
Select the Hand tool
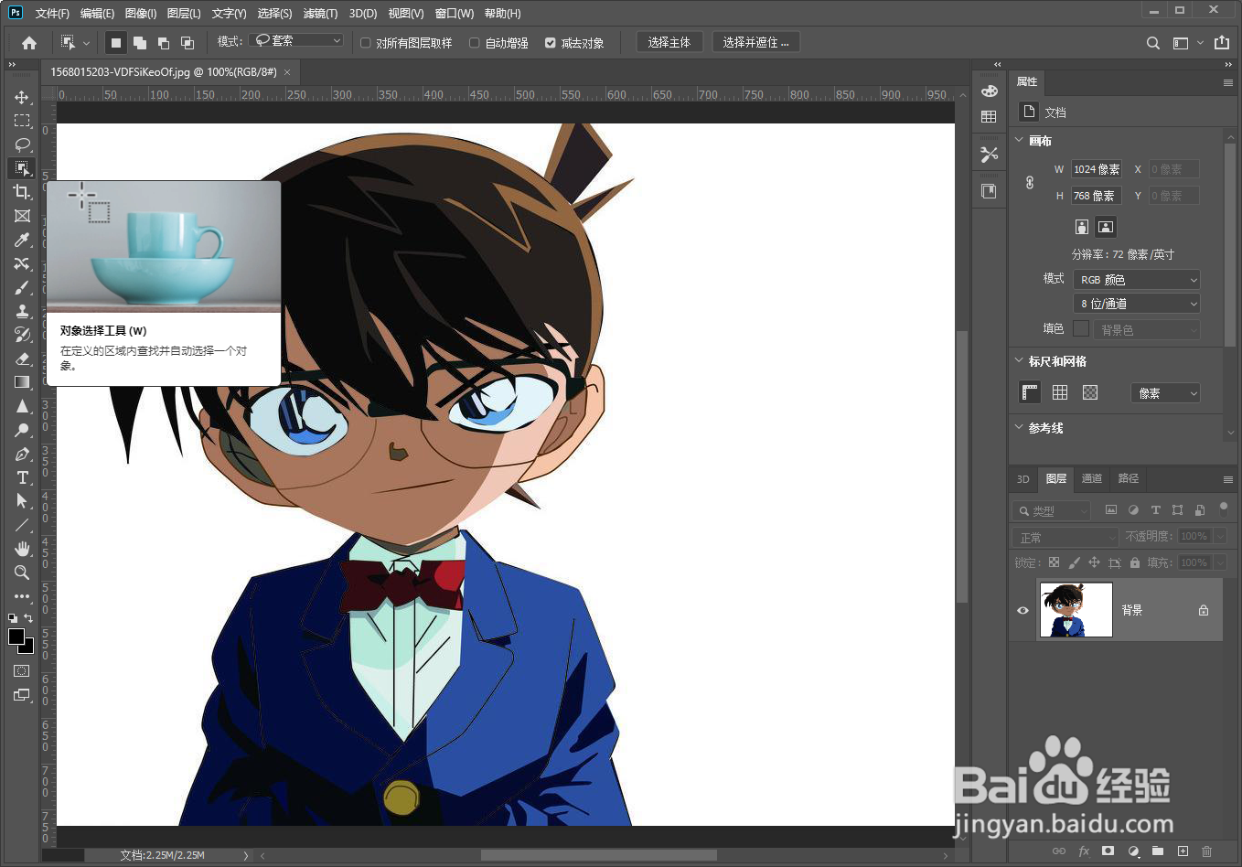click(22, 549)
